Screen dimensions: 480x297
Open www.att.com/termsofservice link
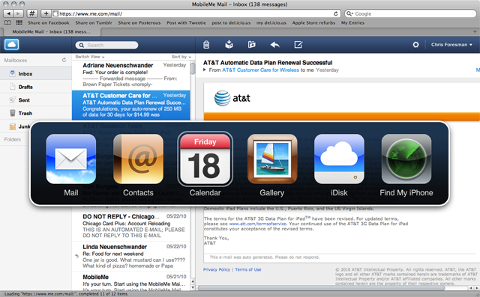click(x=257, y=224)
